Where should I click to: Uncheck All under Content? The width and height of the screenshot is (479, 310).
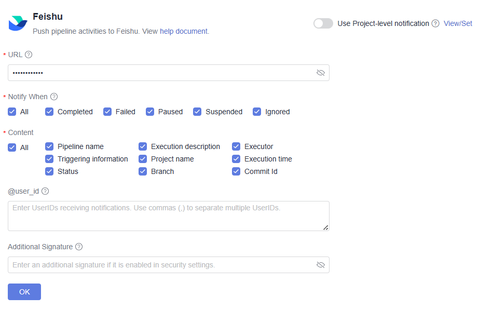(12, 147)
